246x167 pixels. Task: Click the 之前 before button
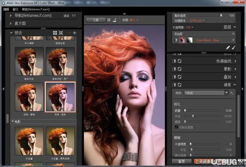pos(96,20)
